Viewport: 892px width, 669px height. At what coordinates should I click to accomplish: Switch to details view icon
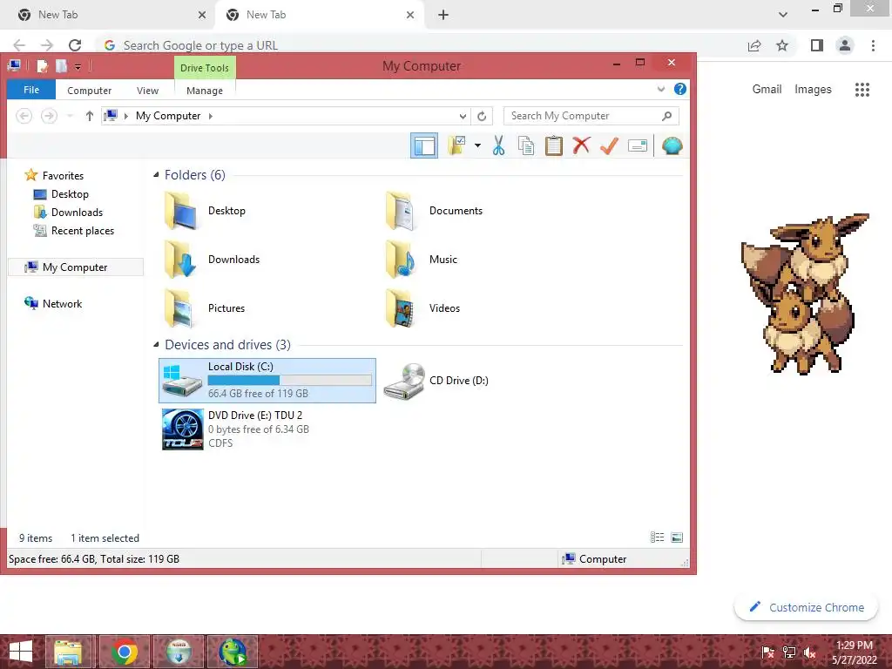pos(657,537)
